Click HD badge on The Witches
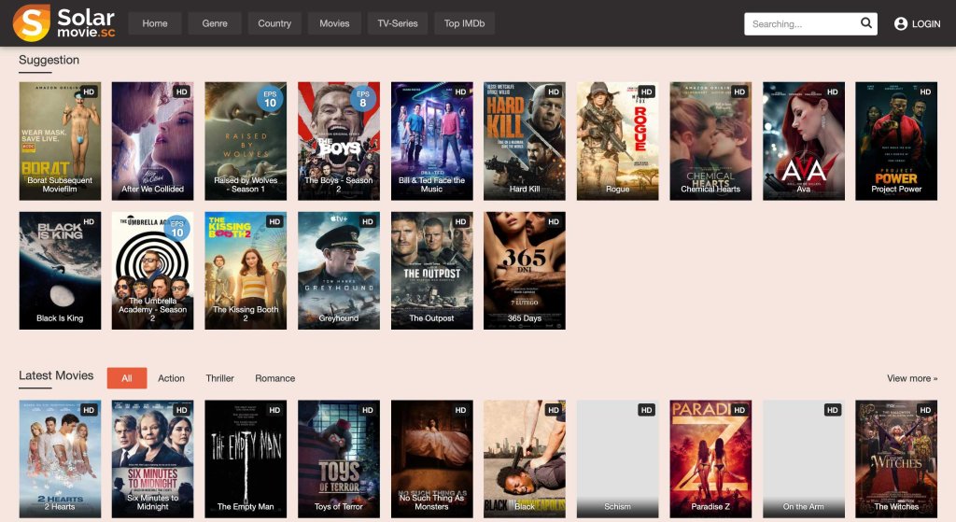The width and height of the screenshot is (956, 522). click(x=925, y=410)
